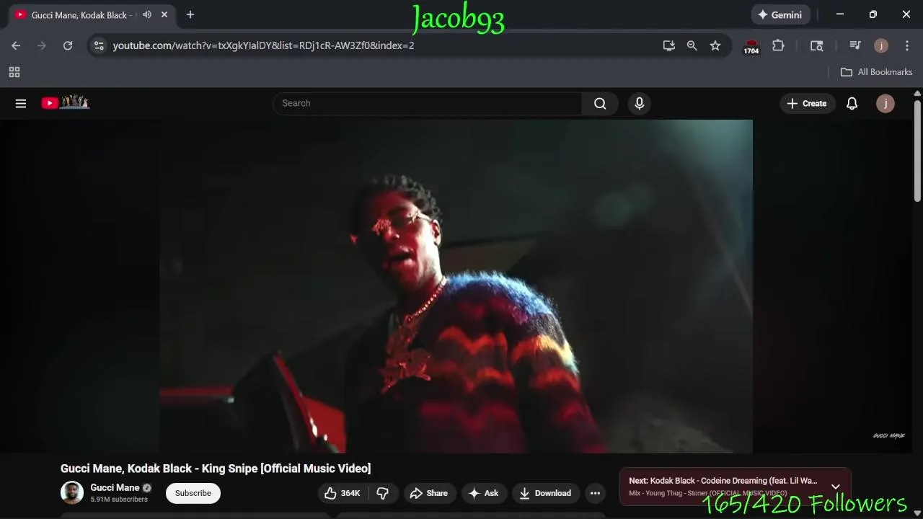923x519 pixels.
Task: Open the Extensions puzzle icon
Action: pyautogui.click(x=778, y=45)
